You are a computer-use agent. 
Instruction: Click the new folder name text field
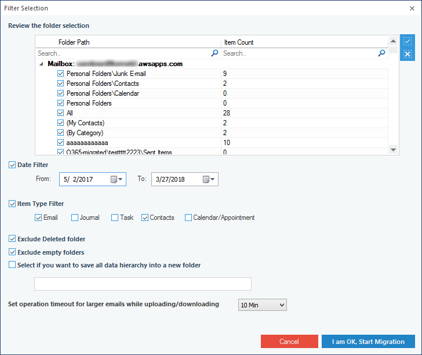pos(143,284)
